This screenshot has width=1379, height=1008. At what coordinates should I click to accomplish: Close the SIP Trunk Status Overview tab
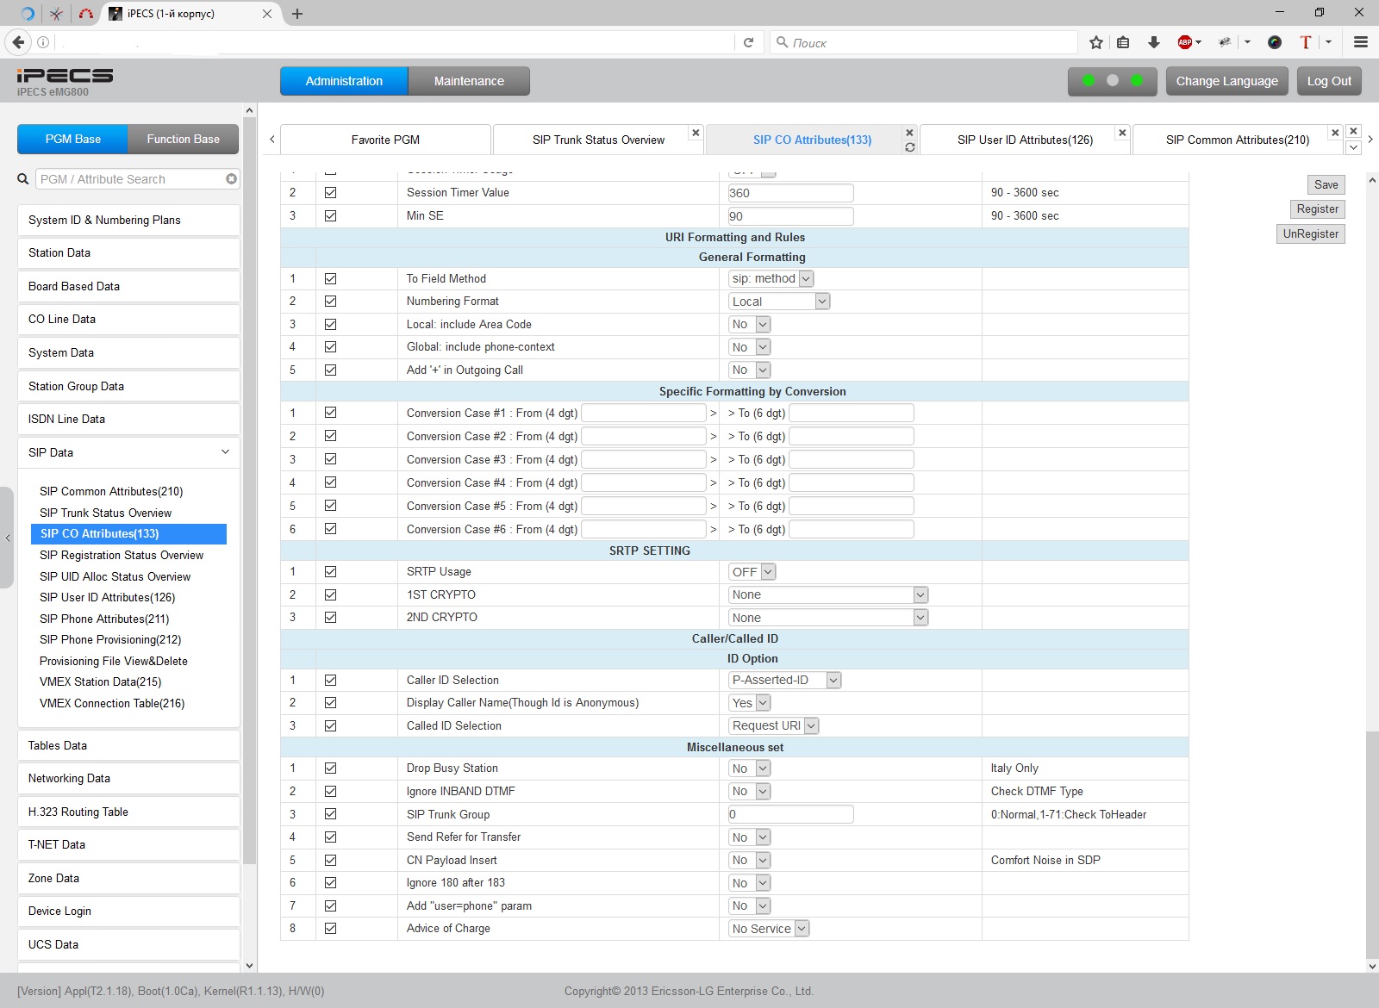pyautogui.click(x=696, y=133)
